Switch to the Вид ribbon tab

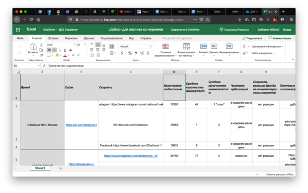(x=132, y=38)
